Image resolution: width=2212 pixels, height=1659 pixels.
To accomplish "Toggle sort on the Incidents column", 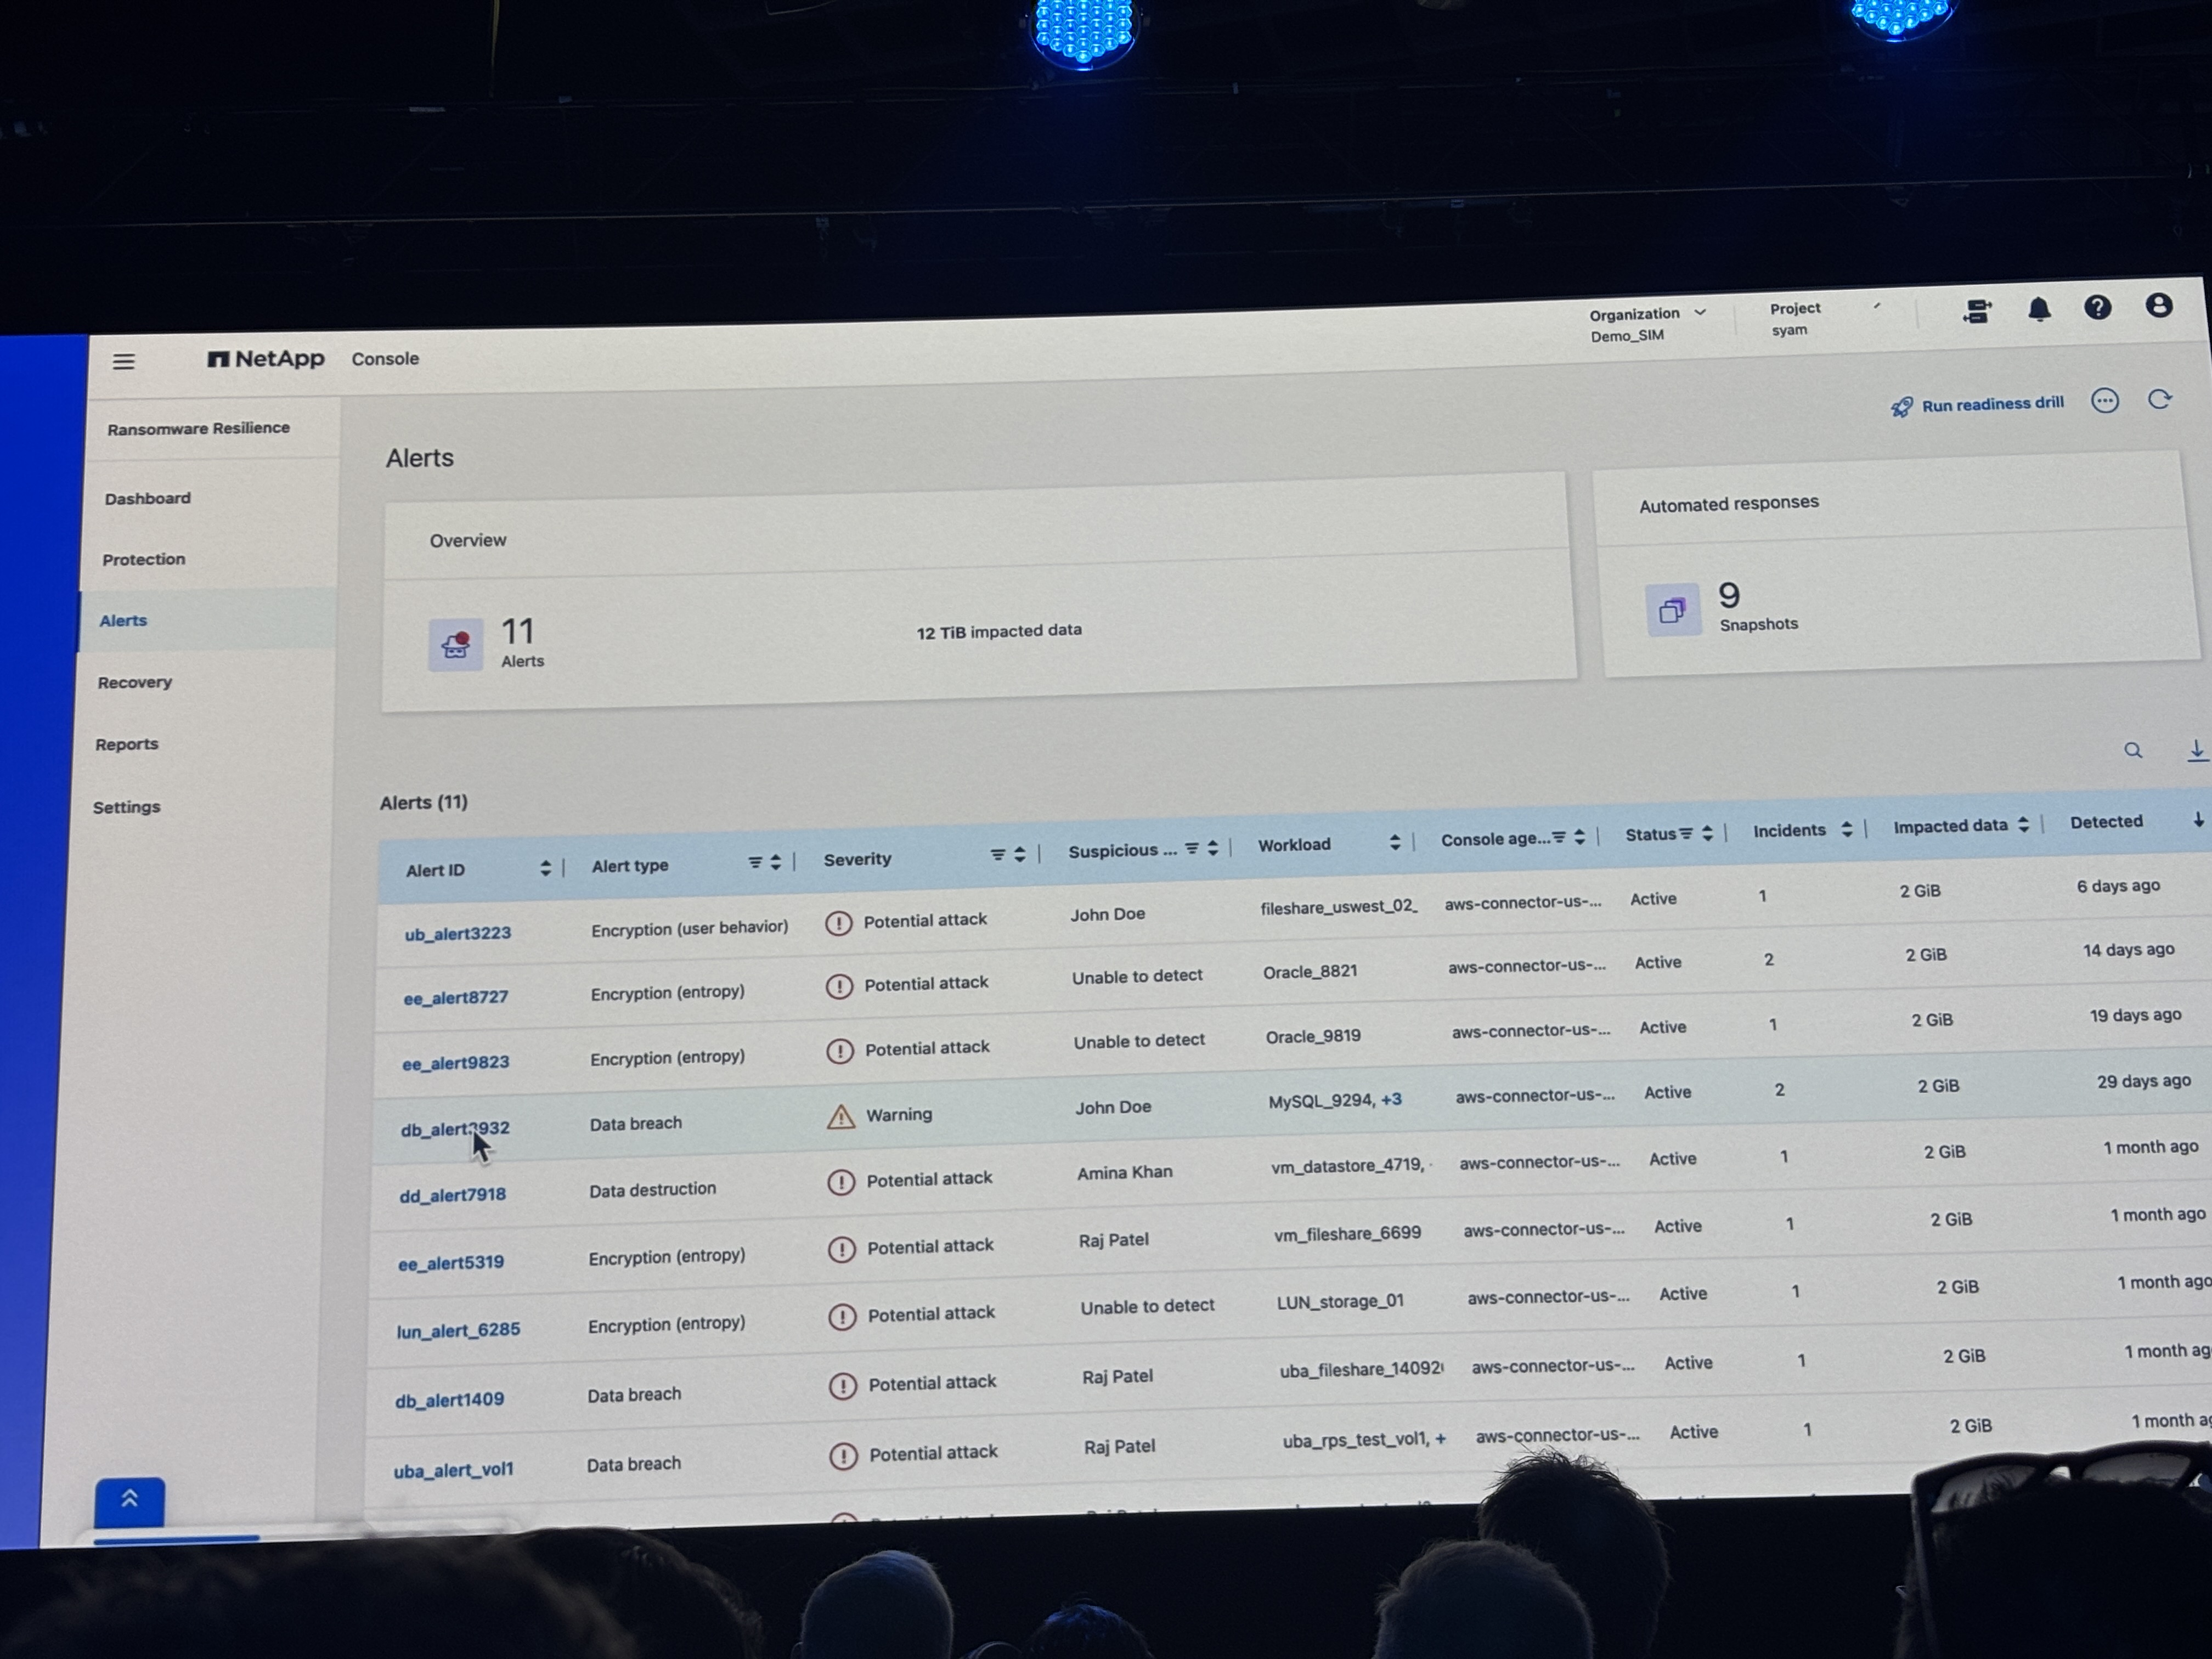I will 1846,829.
